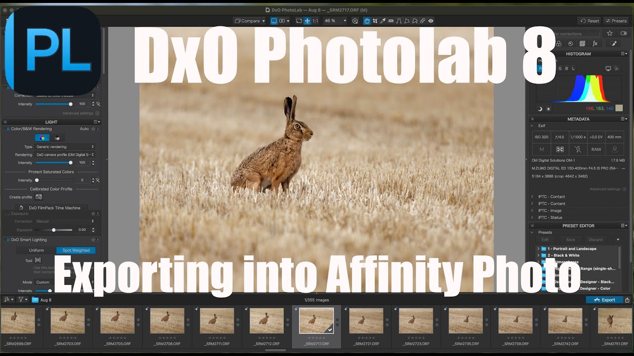Select Spot Weighted Smart Lighting mode
The width and height of the screenshot is (634, 356).
76,250
